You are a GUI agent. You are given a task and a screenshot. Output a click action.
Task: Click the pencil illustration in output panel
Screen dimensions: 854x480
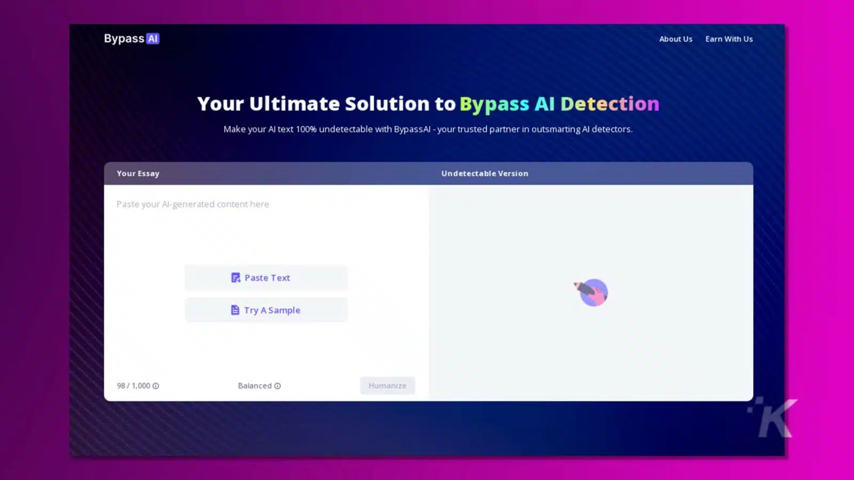pyautogui.click(x=592, y=292)
